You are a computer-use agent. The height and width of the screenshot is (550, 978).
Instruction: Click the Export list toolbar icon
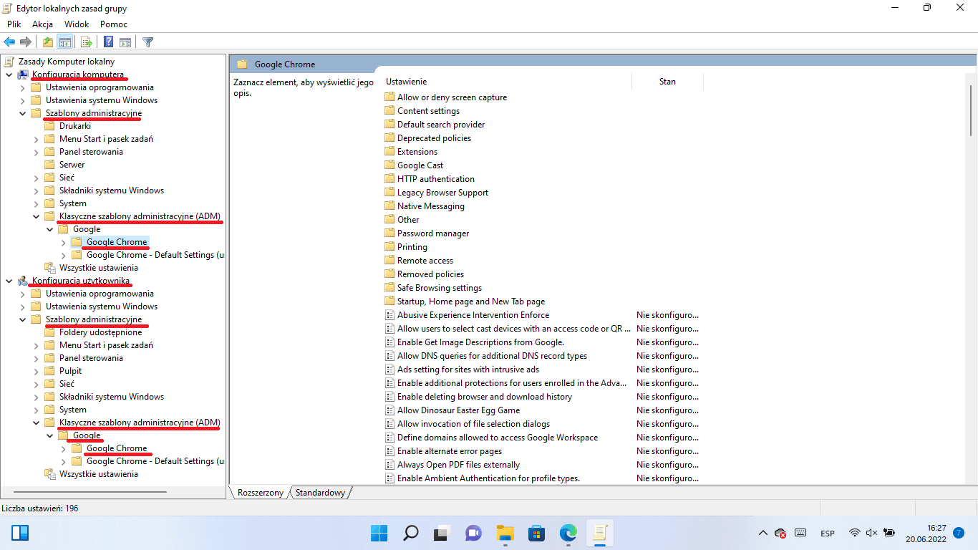pyautogui.click(x=86, y=42)
